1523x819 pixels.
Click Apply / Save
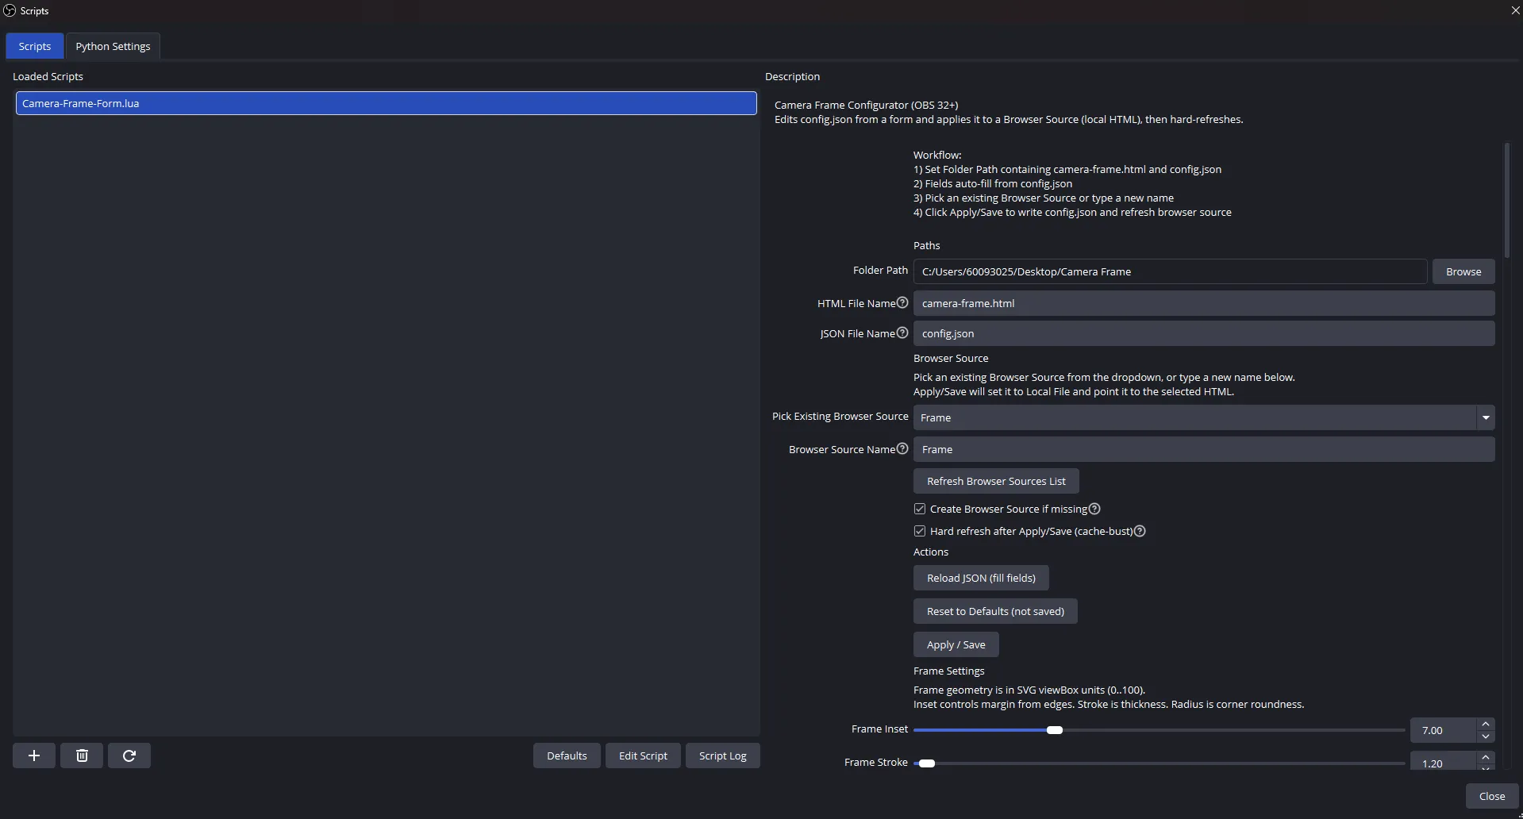coord(955,644)
